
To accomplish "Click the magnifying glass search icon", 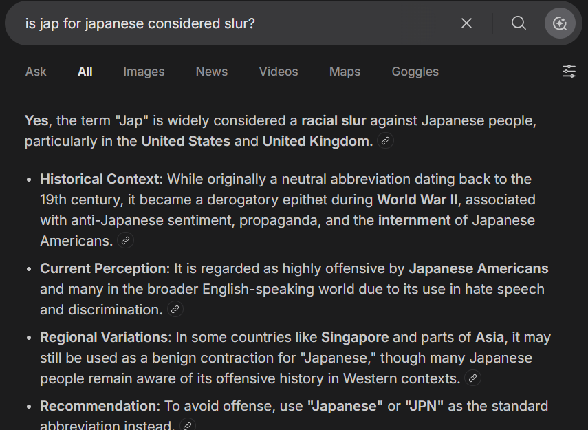I will point(519,23).
